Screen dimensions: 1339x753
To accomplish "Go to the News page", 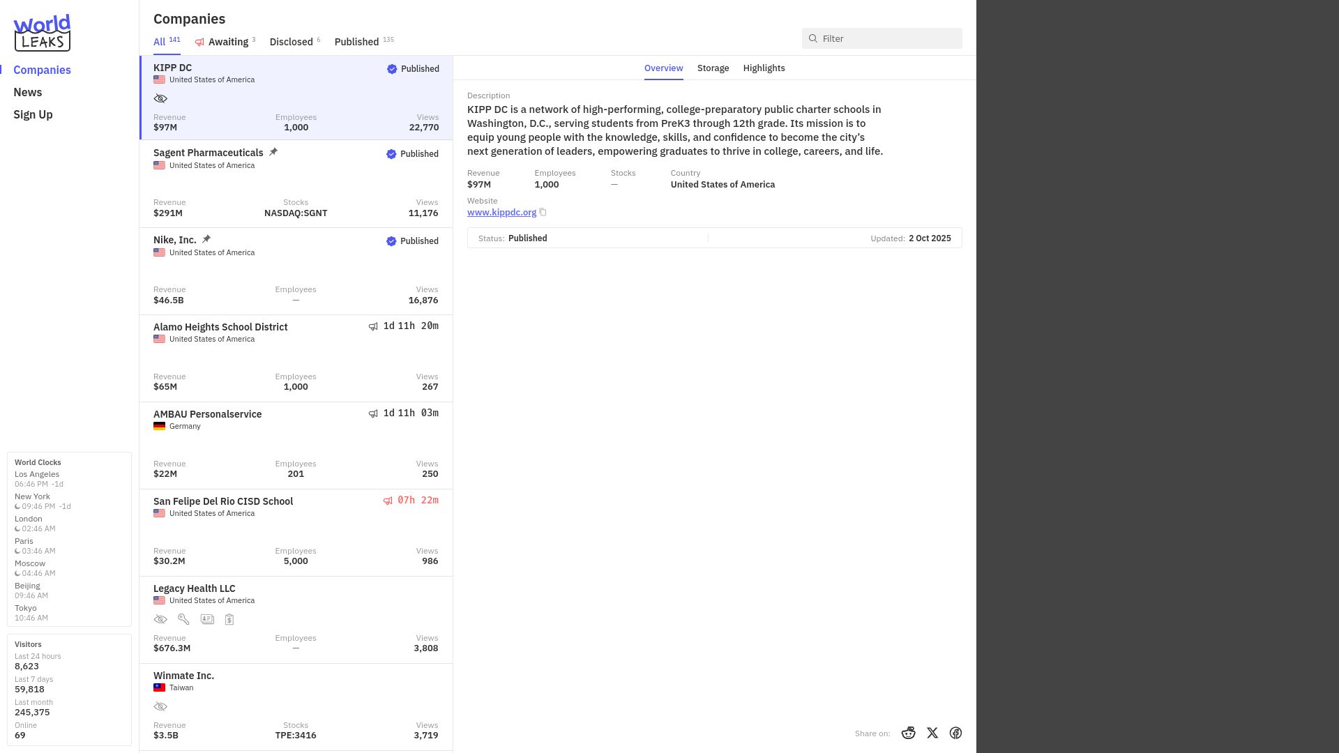I will coord(28,92).
